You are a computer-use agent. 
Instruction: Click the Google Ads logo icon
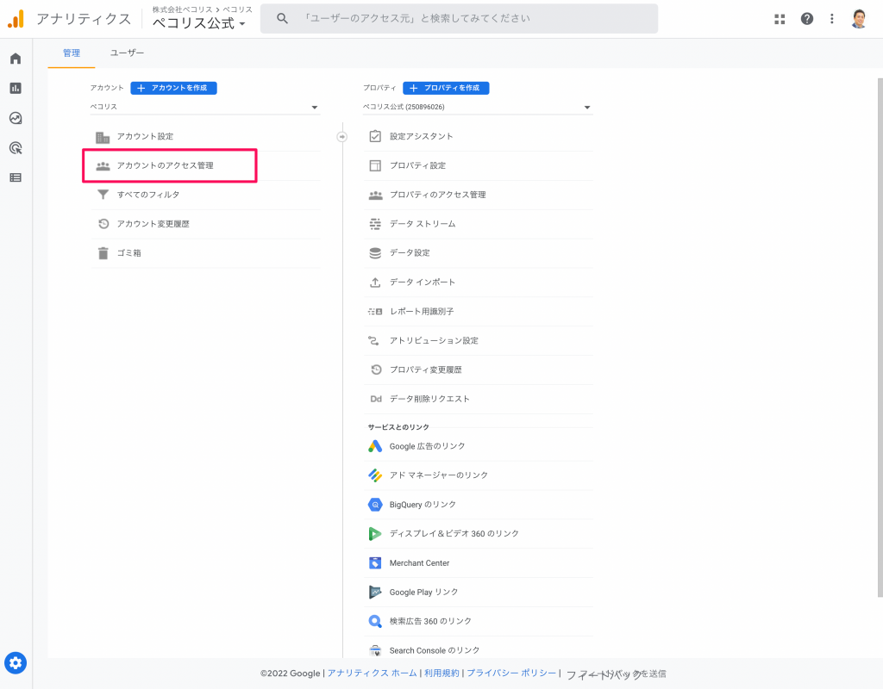click(x=375, y=446)
